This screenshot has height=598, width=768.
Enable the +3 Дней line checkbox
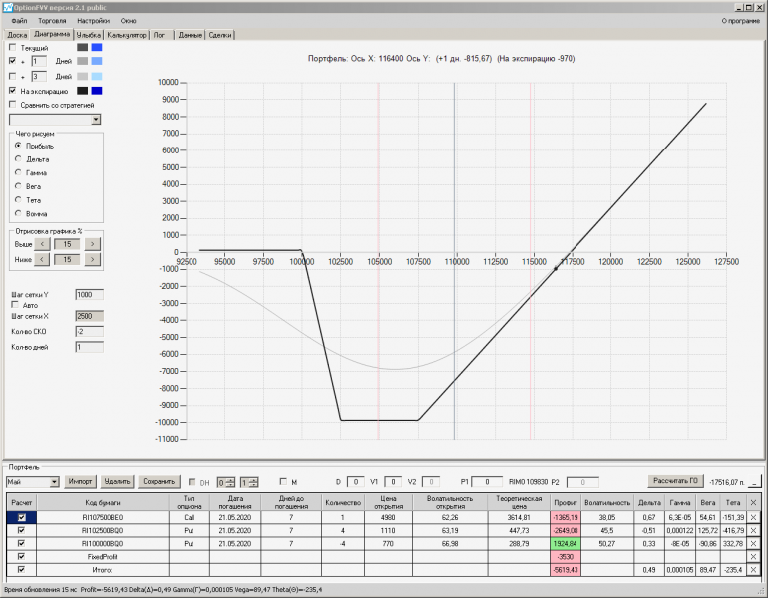13,76
